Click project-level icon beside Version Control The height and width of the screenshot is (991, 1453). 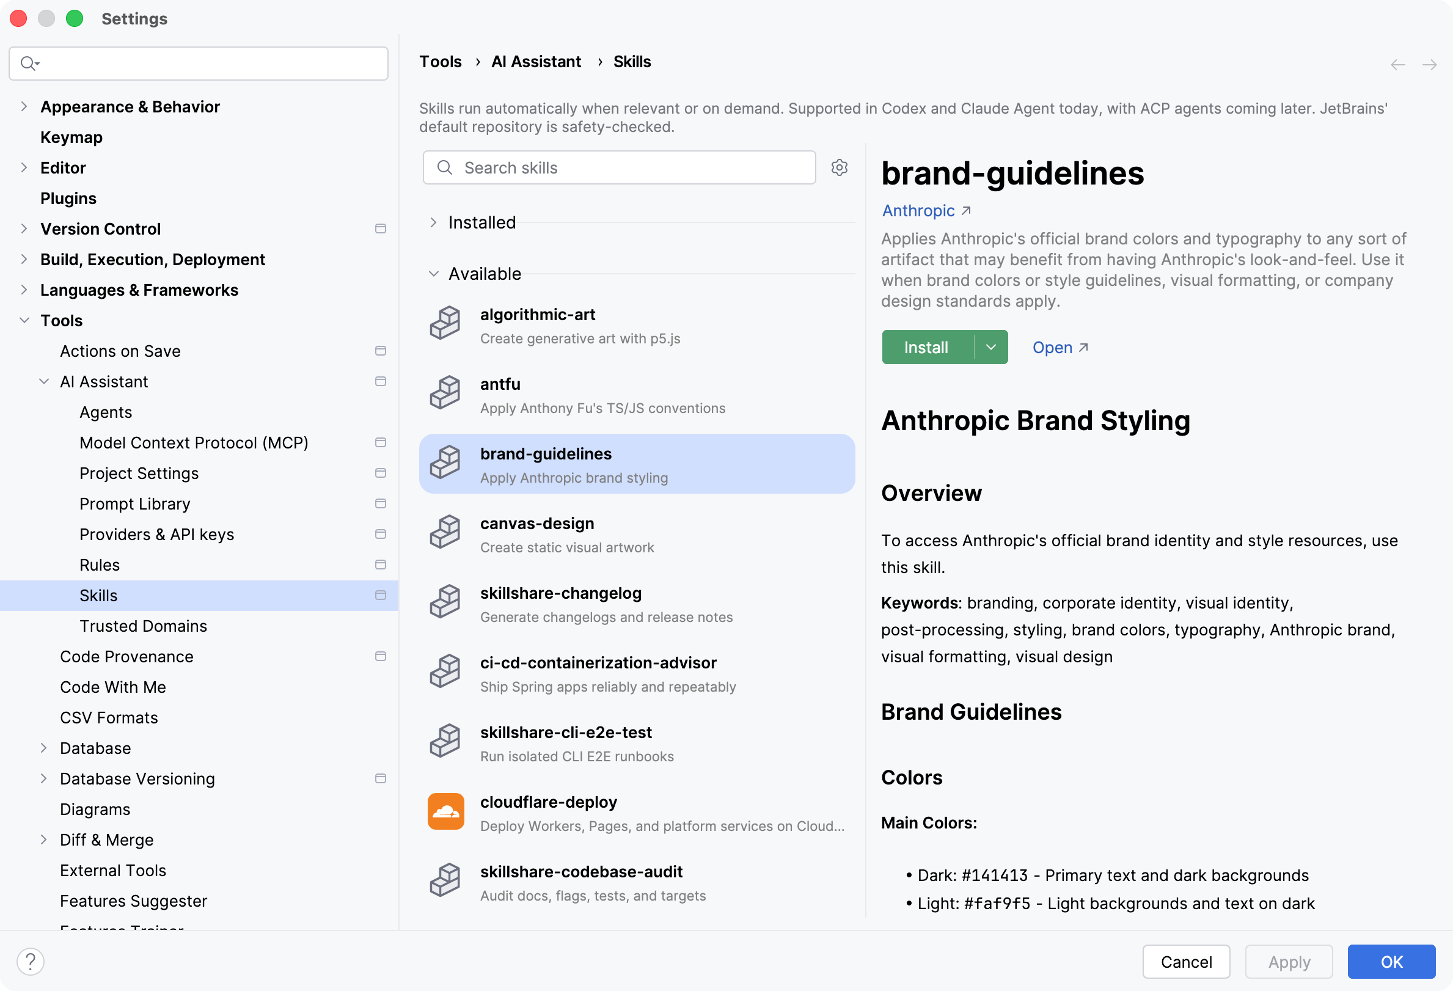(x=380, y=229)
